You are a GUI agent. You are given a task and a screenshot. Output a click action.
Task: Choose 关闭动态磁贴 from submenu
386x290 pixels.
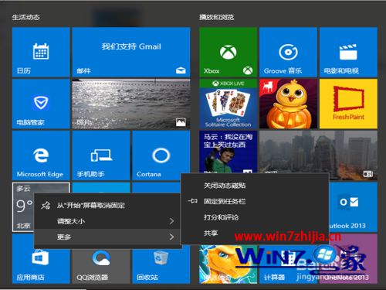coord(255,186)
